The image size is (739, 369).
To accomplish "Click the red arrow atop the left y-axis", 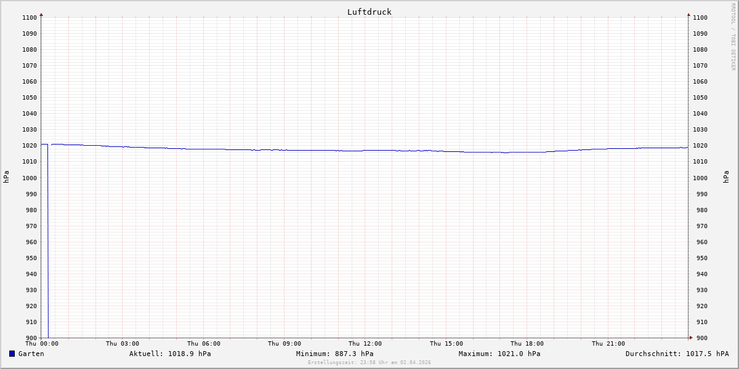I will click(41, 14).
